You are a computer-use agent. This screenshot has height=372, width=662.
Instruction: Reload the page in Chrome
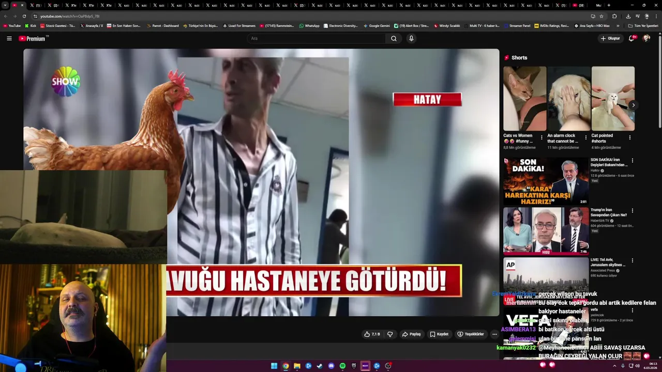click(x=24, y=16)
